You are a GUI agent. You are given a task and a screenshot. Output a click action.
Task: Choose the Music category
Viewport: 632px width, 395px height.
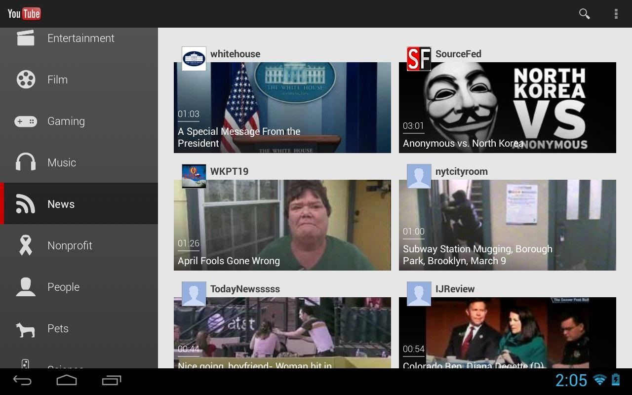(x=79, y=162)
